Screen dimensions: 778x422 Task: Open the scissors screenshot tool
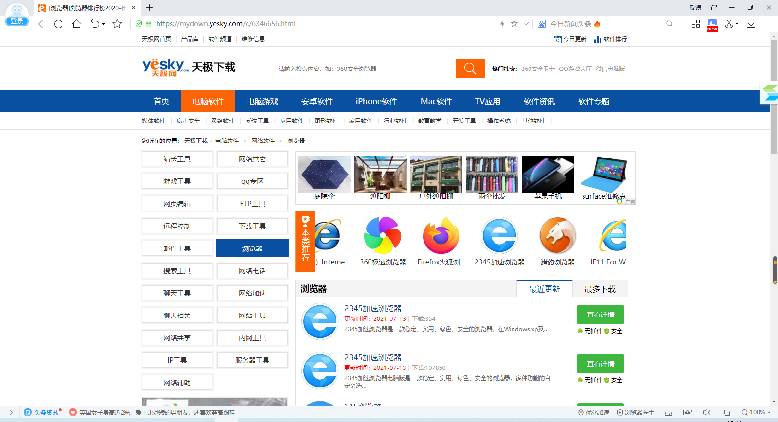(x=729, y=24)
